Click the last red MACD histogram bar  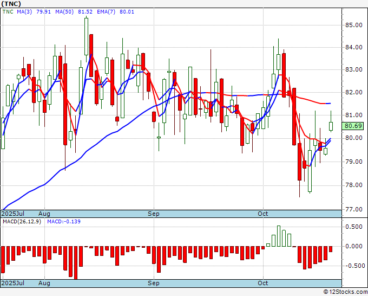[x=331, y=249]
